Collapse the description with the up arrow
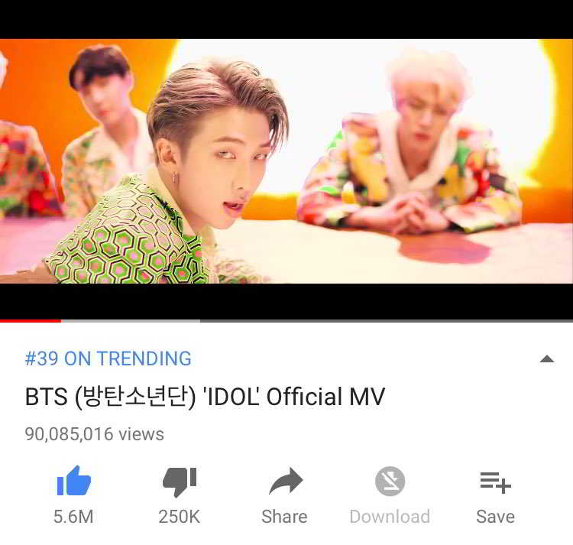Screen dimensions: 573x545 click(547, 359)
